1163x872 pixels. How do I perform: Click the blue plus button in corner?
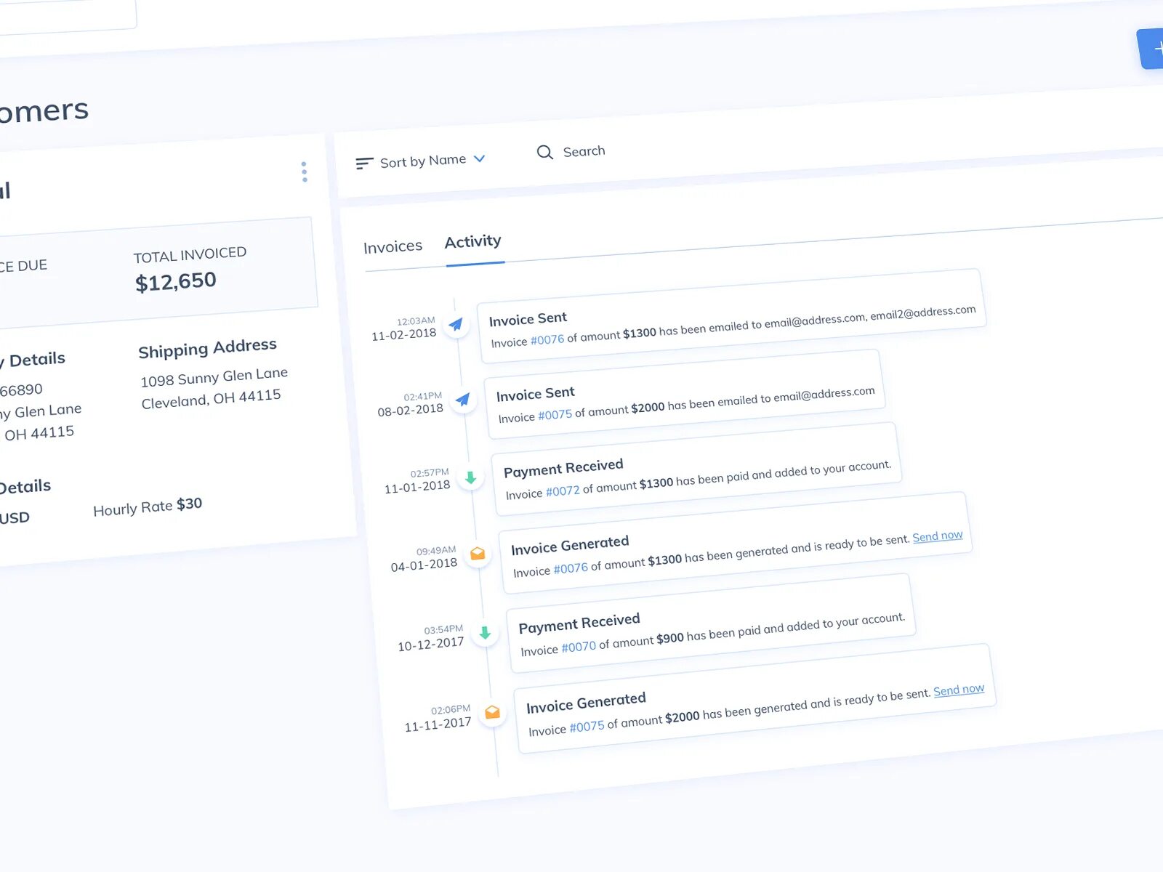click(x=1151, y=49)
